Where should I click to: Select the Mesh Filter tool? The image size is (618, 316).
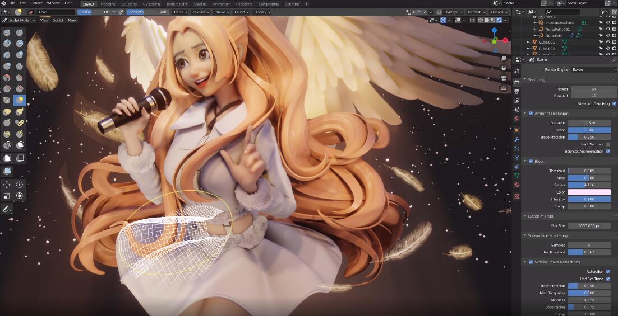coord(7,171)
